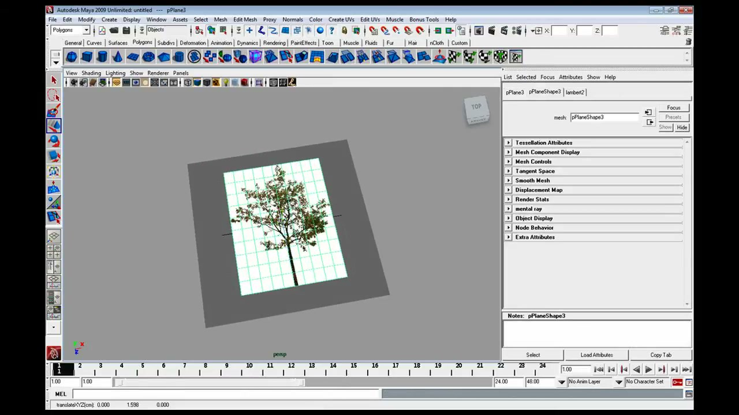Switch to the Rendering shelf tab
Viewport: 739px width, 415px height.
(274, 43)
